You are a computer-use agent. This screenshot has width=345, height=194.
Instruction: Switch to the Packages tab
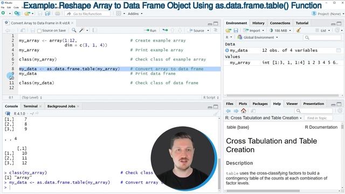(260, 104)
